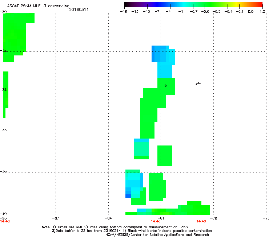Click the note line 'Data buffer is 22 hrs'
Viewport: 269px width, 237px height.
pyautogui.click(x=132, y=231)
